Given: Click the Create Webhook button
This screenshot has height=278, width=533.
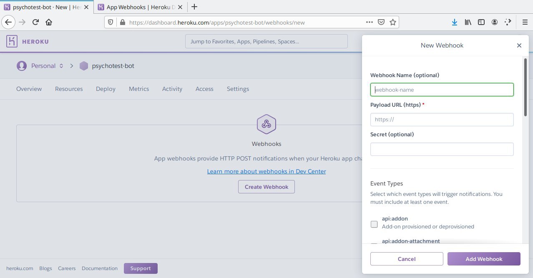Looking at the screenshot, I should (266, 187).
